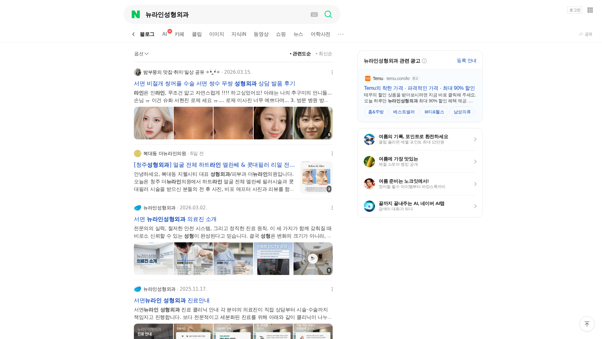Open the Before & After thumbnail

[316, 177]
